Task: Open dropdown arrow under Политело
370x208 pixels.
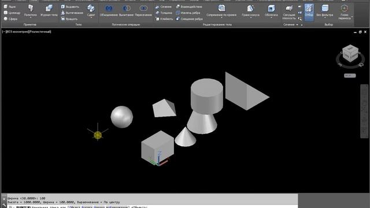Action: (x=31, y=18)
